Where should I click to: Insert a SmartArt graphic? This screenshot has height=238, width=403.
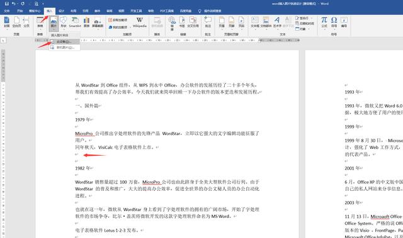click(x=75, y=22)
